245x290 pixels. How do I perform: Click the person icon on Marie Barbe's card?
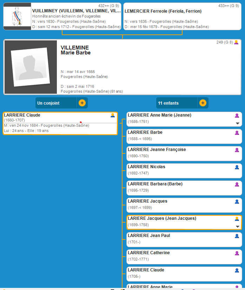point(236,42)
